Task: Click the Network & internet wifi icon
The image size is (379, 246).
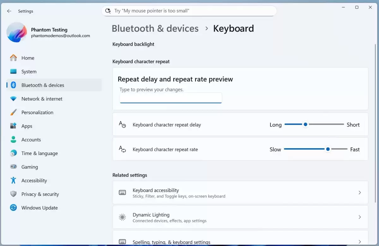Action: click(x=13, y=99)
